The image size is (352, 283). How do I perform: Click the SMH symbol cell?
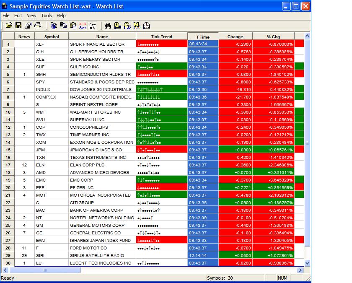[52, 74]
